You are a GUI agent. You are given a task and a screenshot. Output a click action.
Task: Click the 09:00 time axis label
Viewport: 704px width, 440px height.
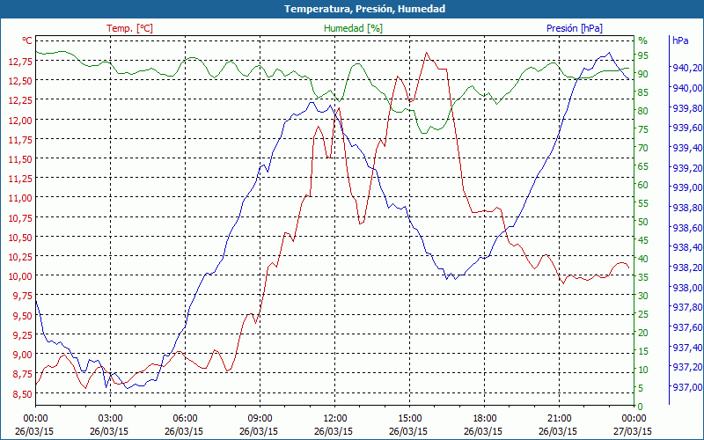[x=260, y=419]
